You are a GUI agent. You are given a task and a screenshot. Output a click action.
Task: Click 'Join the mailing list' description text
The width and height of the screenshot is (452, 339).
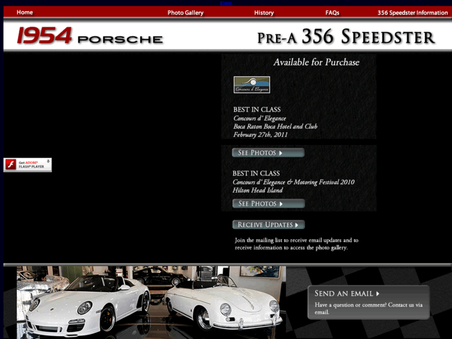(297, 244)
